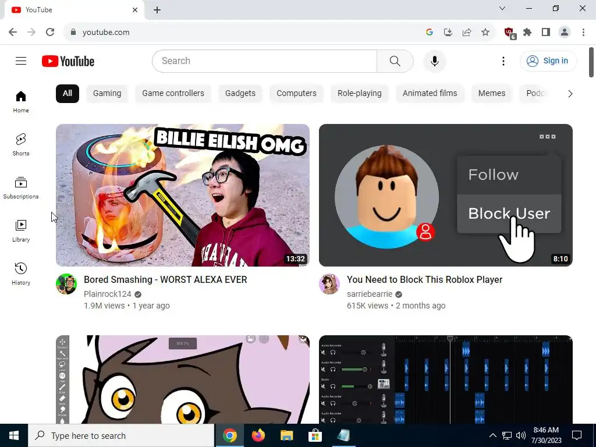Click taskbar Type here to search box

pos(121,435)
